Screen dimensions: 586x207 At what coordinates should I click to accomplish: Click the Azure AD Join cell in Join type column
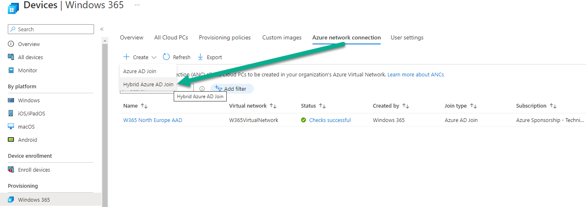coord(461,120)
